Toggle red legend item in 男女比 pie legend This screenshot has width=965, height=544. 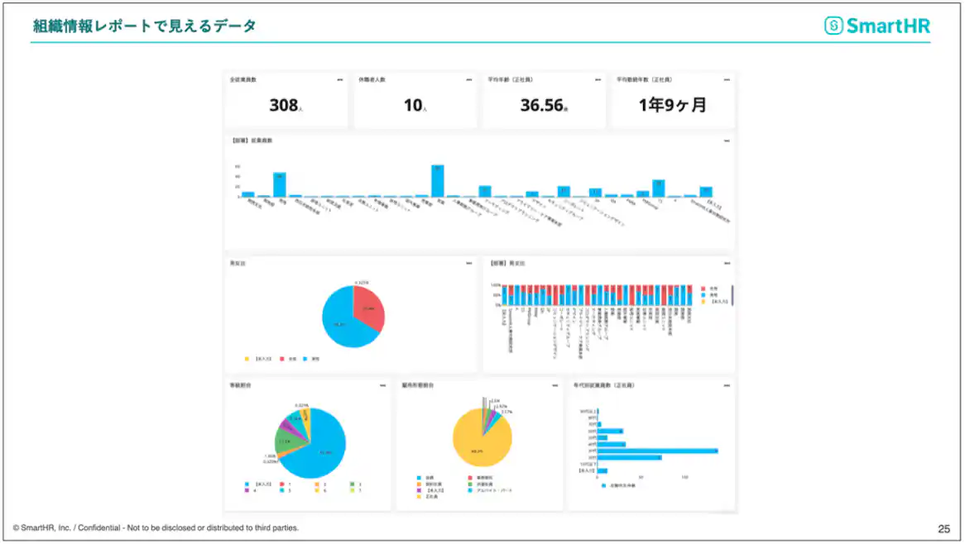288,358
